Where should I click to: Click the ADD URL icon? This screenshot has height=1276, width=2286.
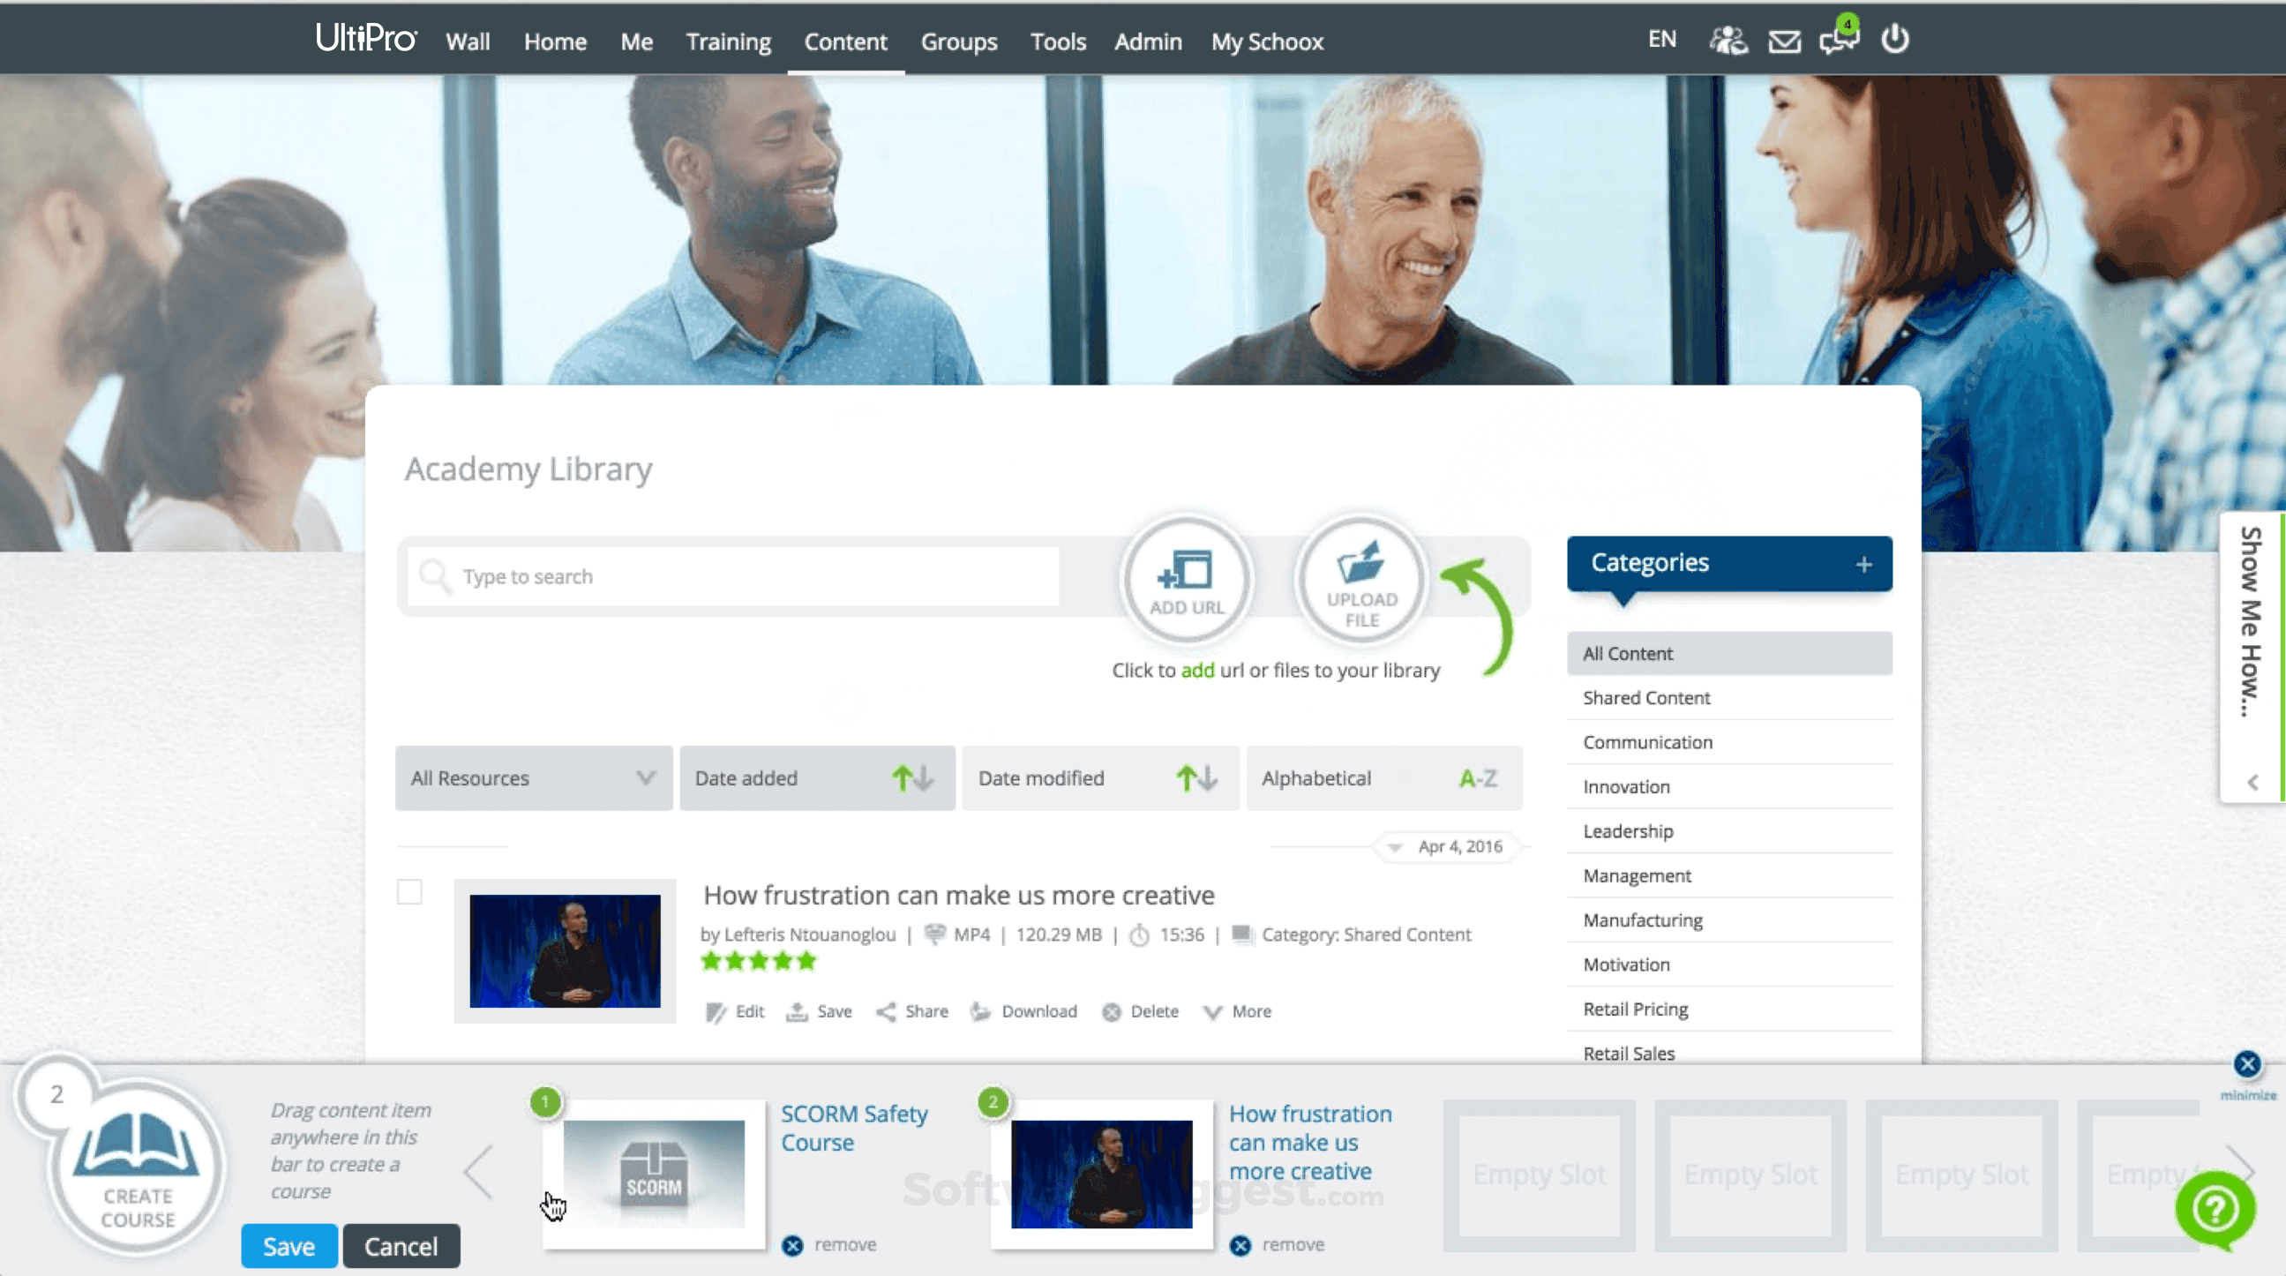[1188, 579]
